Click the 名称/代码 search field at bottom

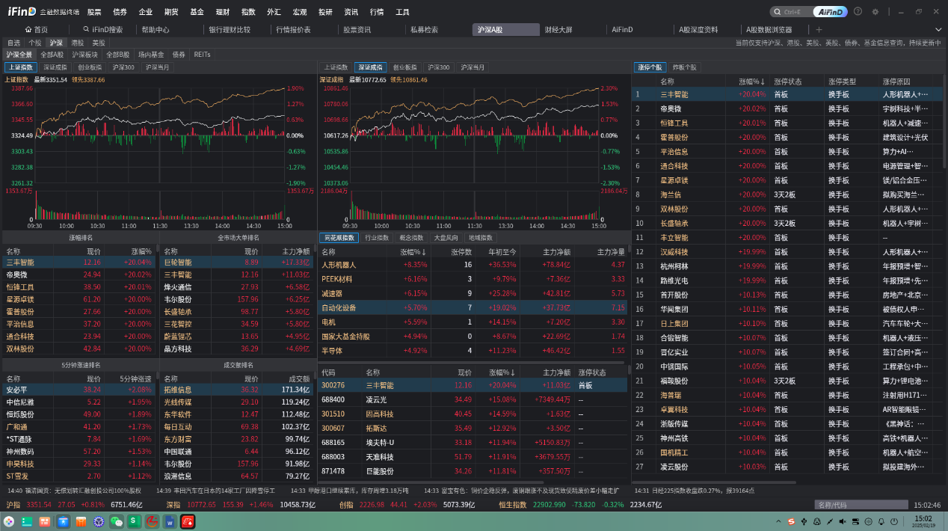tap(860, 505)
